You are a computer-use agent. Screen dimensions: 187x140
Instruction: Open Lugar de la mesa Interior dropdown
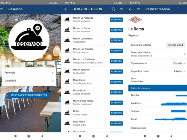tap(180, 71)
